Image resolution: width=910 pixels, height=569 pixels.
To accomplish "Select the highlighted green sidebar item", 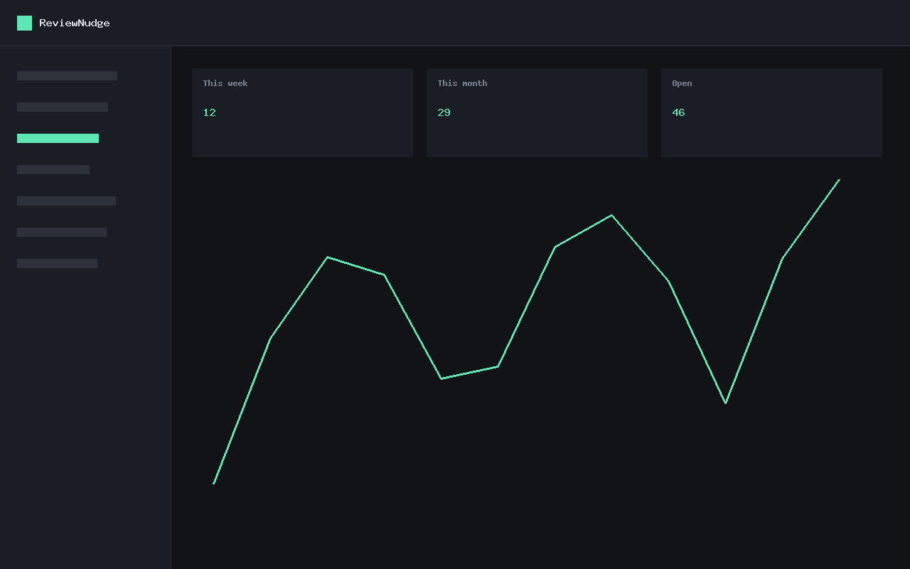I will coord(58,138).
